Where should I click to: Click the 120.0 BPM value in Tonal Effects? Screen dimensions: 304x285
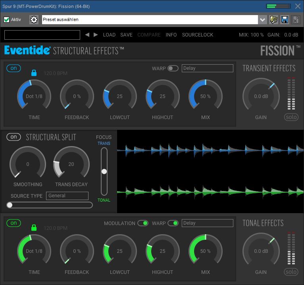[x=56, y=228]
